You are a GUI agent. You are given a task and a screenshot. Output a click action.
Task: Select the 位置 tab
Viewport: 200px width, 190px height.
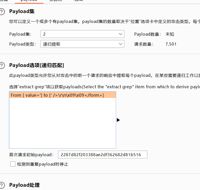[4, 1]
